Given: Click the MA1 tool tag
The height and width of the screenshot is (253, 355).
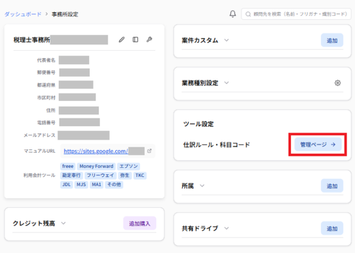Looking at the screenshot, I should coord(96,185).
